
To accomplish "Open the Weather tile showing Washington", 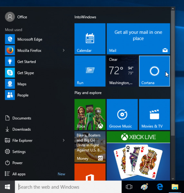I will point(122,71).
